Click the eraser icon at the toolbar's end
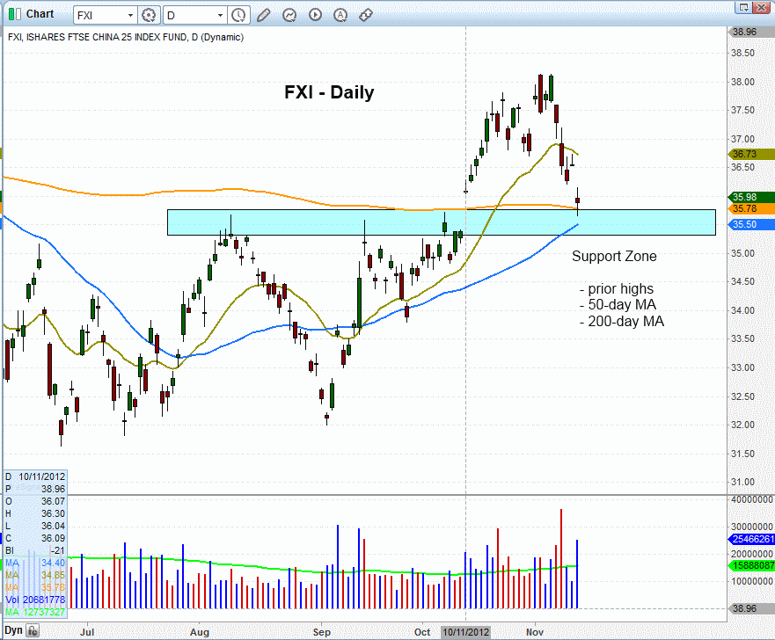 tap(365, 15)
